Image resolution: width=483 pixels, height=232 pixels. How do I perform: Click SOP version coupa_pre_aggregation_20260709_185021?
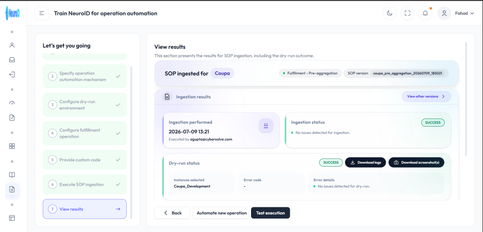click(x=396, y=73)
